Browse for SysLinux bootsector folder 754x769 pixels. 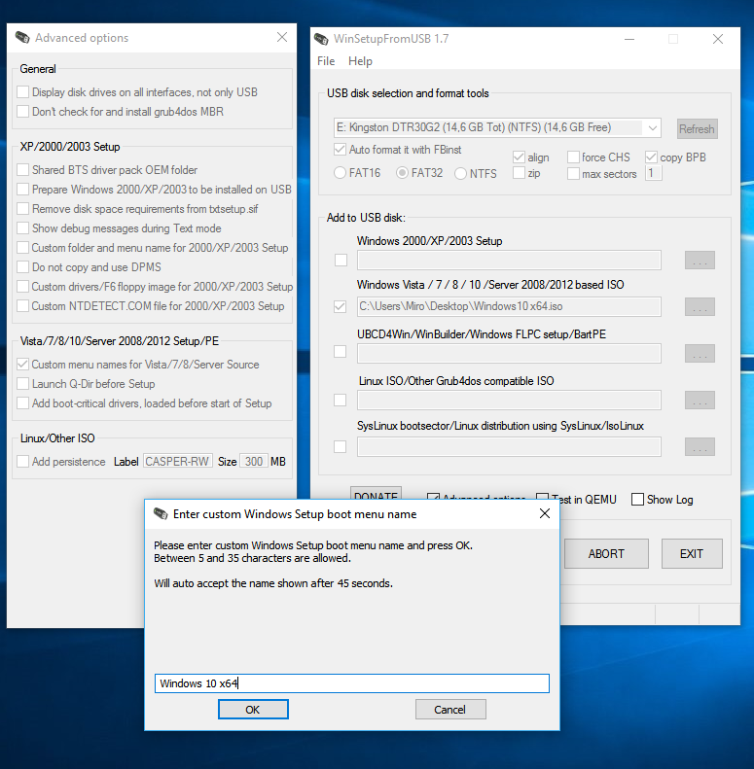[700, 447]
